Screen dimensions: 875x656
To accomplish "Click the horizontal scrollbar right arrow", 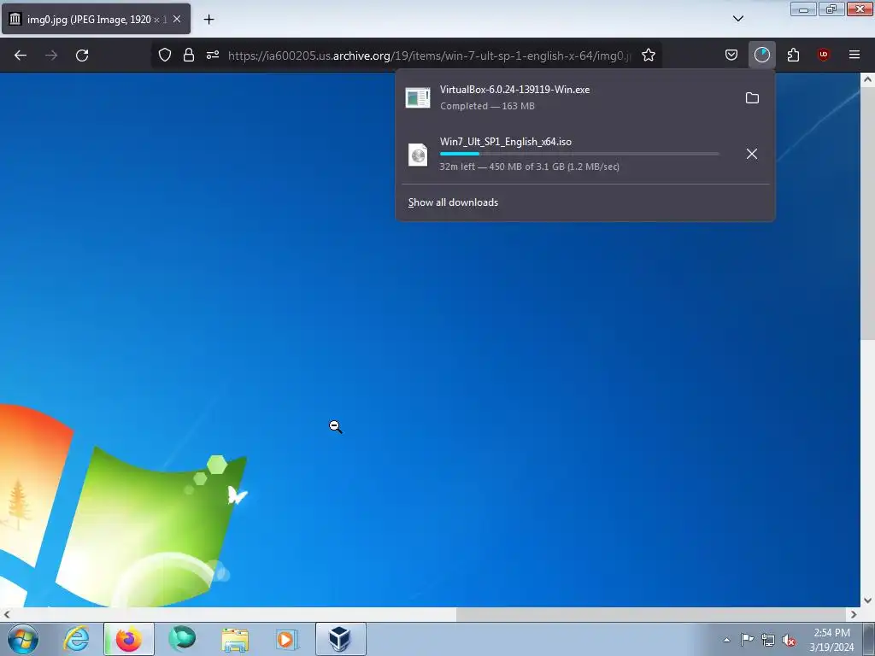I will pos(854,614).
